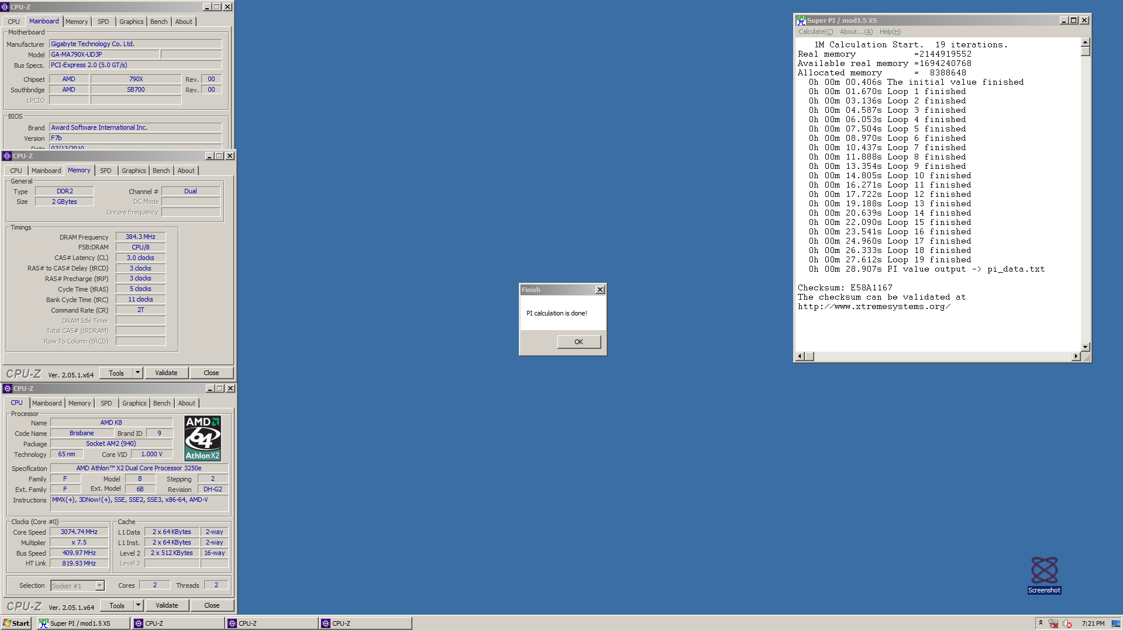Select the third CPU-Z taskbar button
1123x631 pixels.
366,623
